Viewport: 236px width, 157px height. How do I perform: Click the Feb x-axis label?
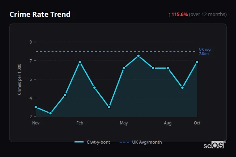click(80, 123)
